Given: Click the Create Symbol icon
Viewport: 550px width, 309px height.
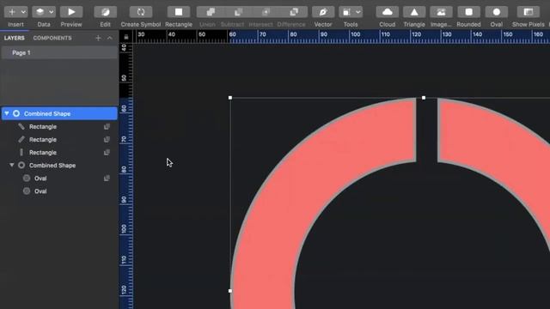Looking at the screenshot, I should 141,12.
